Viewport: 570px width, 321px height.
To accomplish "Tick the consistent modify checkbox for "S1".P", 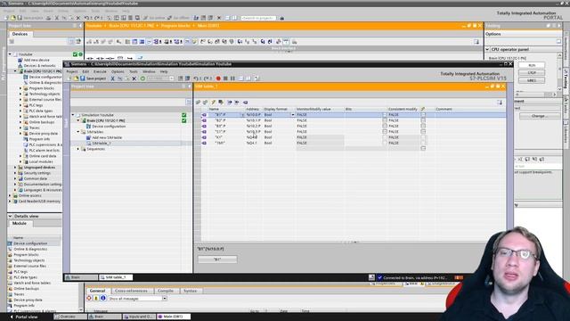I will click(x=423, y=131).
